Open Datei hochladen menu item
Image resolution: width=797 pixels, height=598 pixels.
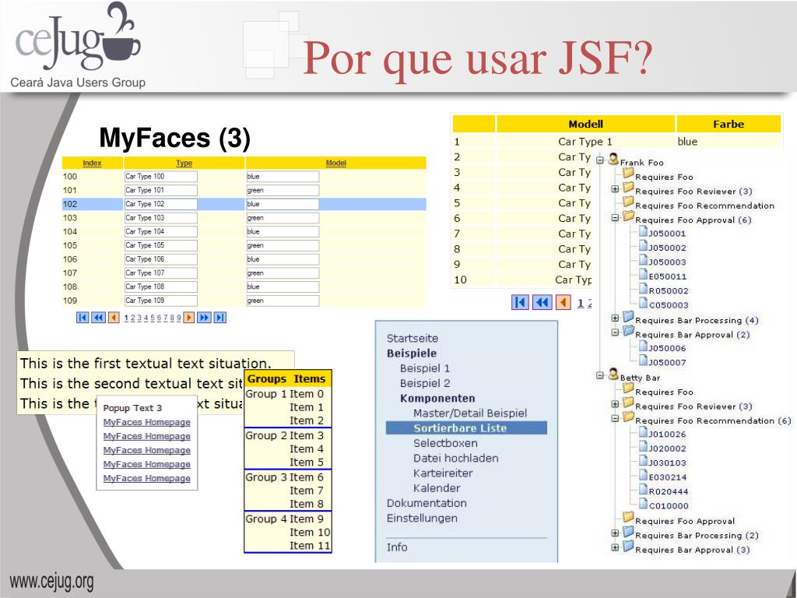click(x=456, y=458)
